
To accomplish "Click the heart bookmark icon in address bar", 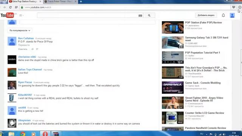I will pyautogui.click(x=234, y=7).
